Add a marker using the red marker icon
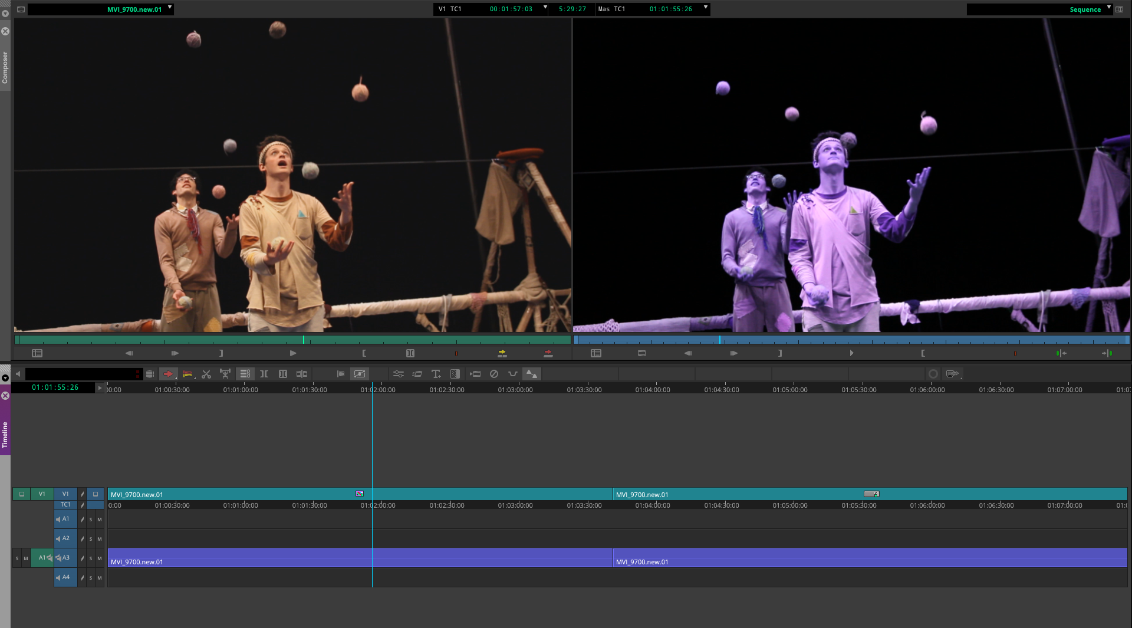The width and height of the screenshot is (1132, 628). tap(455, 353)
